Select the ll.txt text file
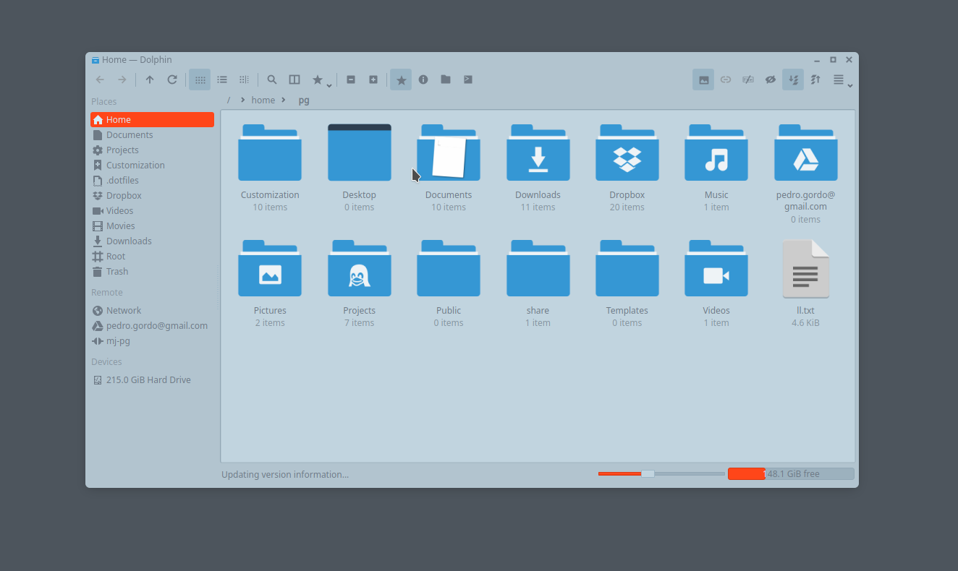The width and height of the screenshot is (958, 571). pyautogui.click(x=806, y=269)
